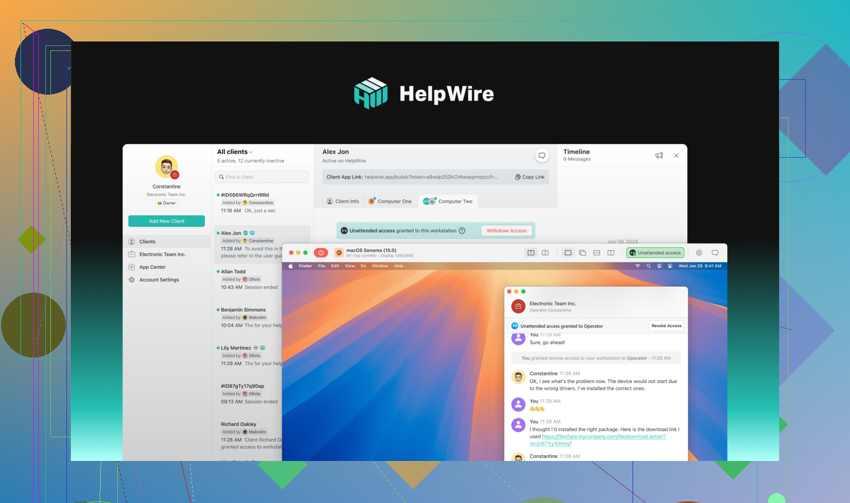The height and width of the screenshot is (503, 850).
Task: Select the Lily Martinez client entry
Action: [249, 356]
